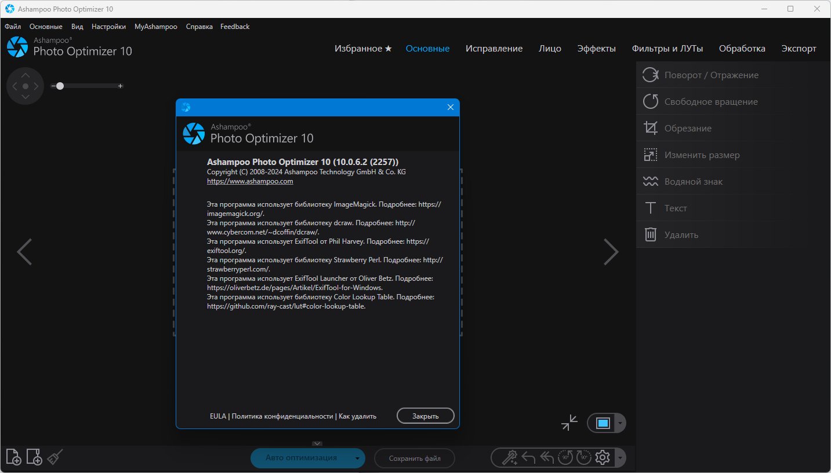Image resolution: width=831 pixels, height=473 pixels.
Task: Click the Сохранить файл button
Action: point(415,459)
